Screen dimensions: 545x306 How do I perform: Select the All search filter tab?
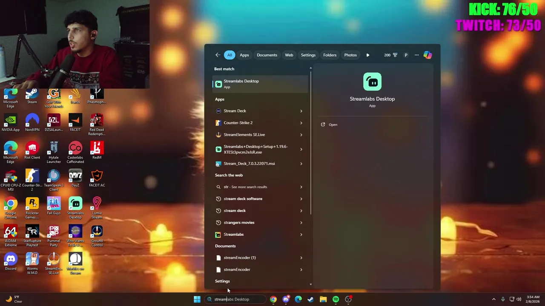229,55
